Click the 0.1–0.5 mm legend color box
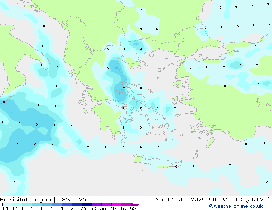The image size is (272, 210). 7,204
